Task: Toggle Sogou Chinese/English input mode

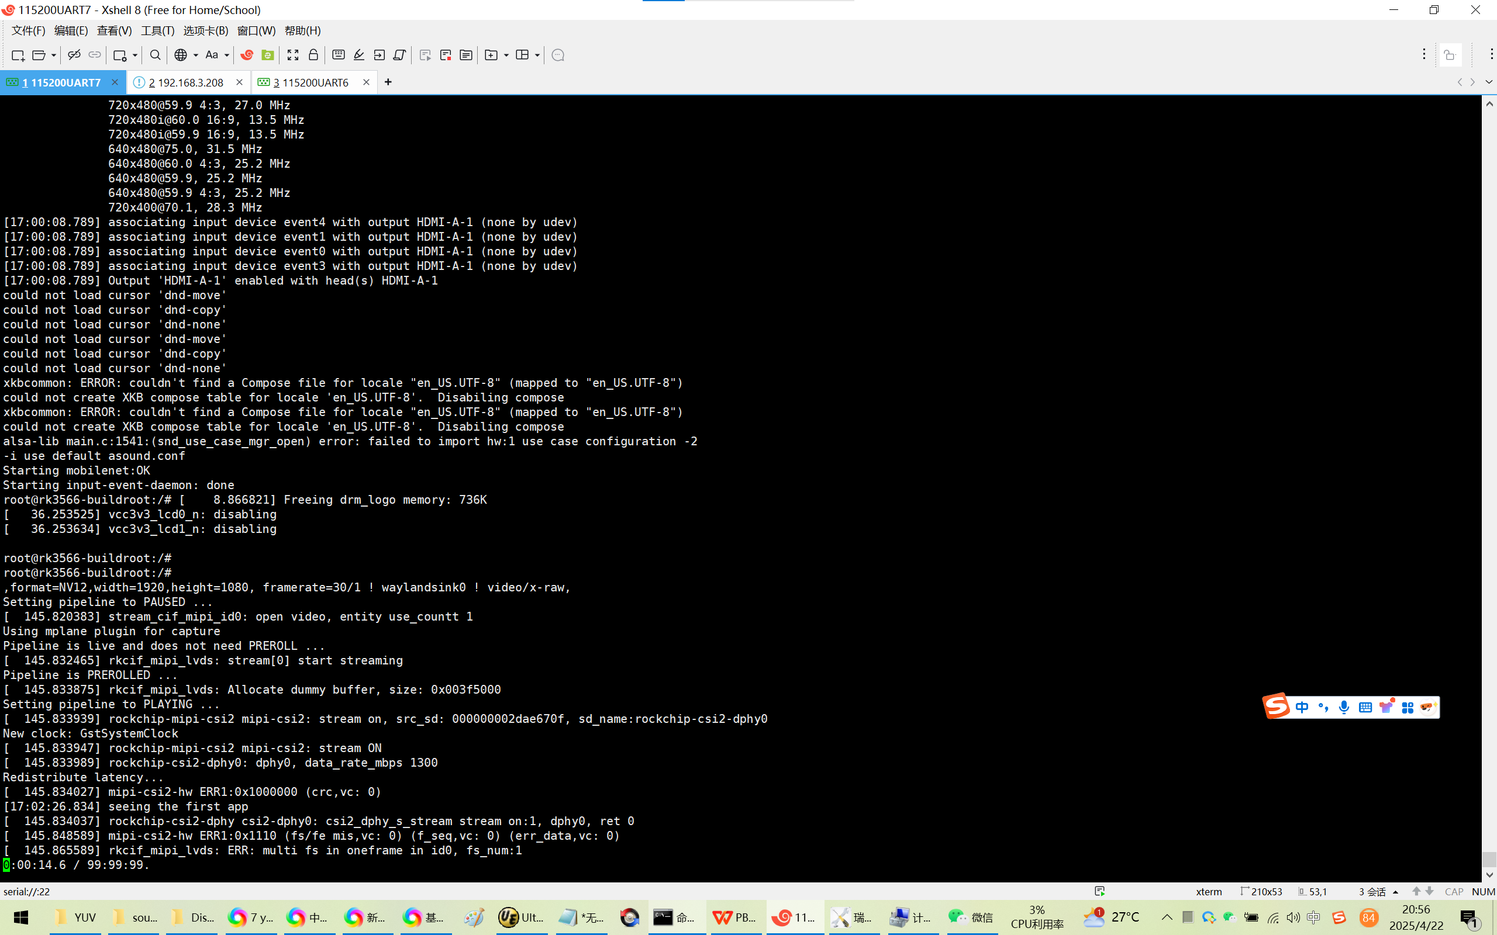Action: point(1302,707)
